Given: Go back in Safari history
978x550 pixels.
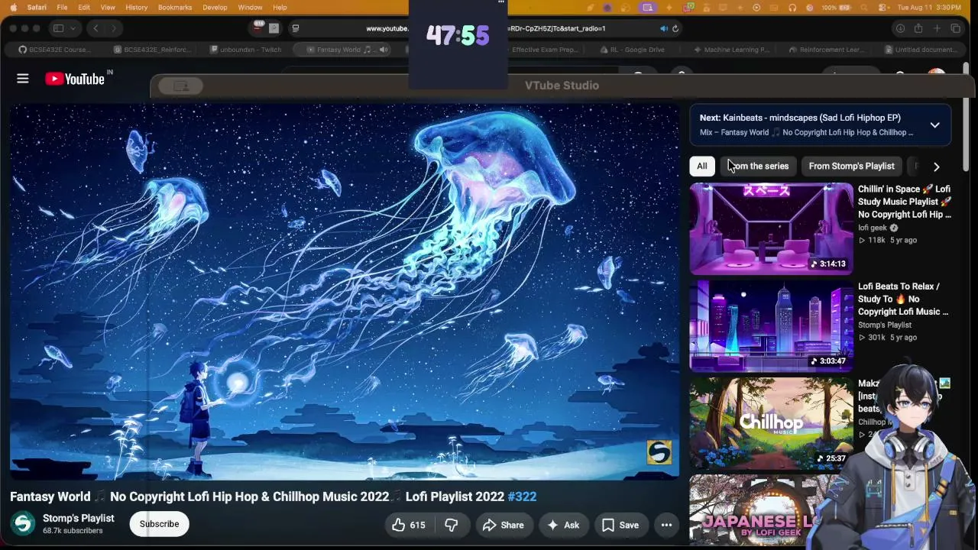Looking at the screenshot, I should coord(96,28).
